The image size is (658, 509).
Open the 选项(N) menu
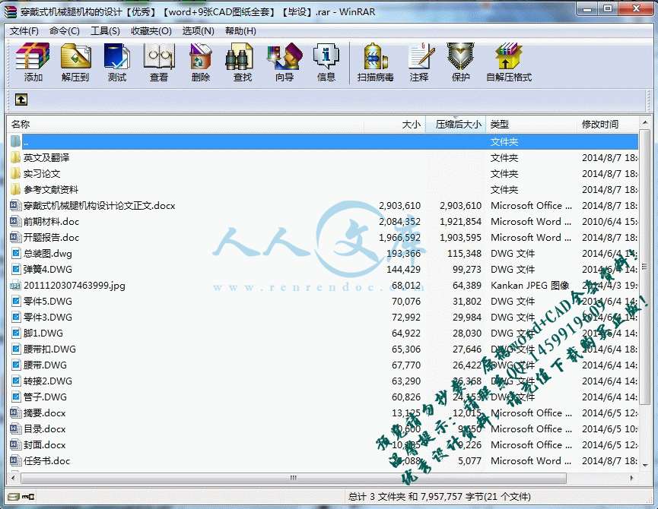pos(198,31)
